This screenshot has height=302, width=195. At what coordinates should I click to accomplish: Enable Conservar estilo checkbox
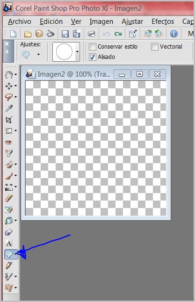click(x=92, y=47)
